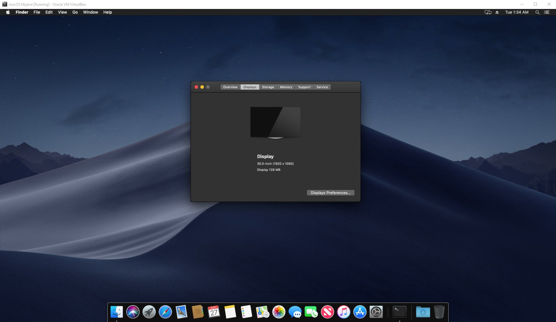Screen dimensions: 556x322
Task: Open Maps app in Dock
Action: click(262, 312)
